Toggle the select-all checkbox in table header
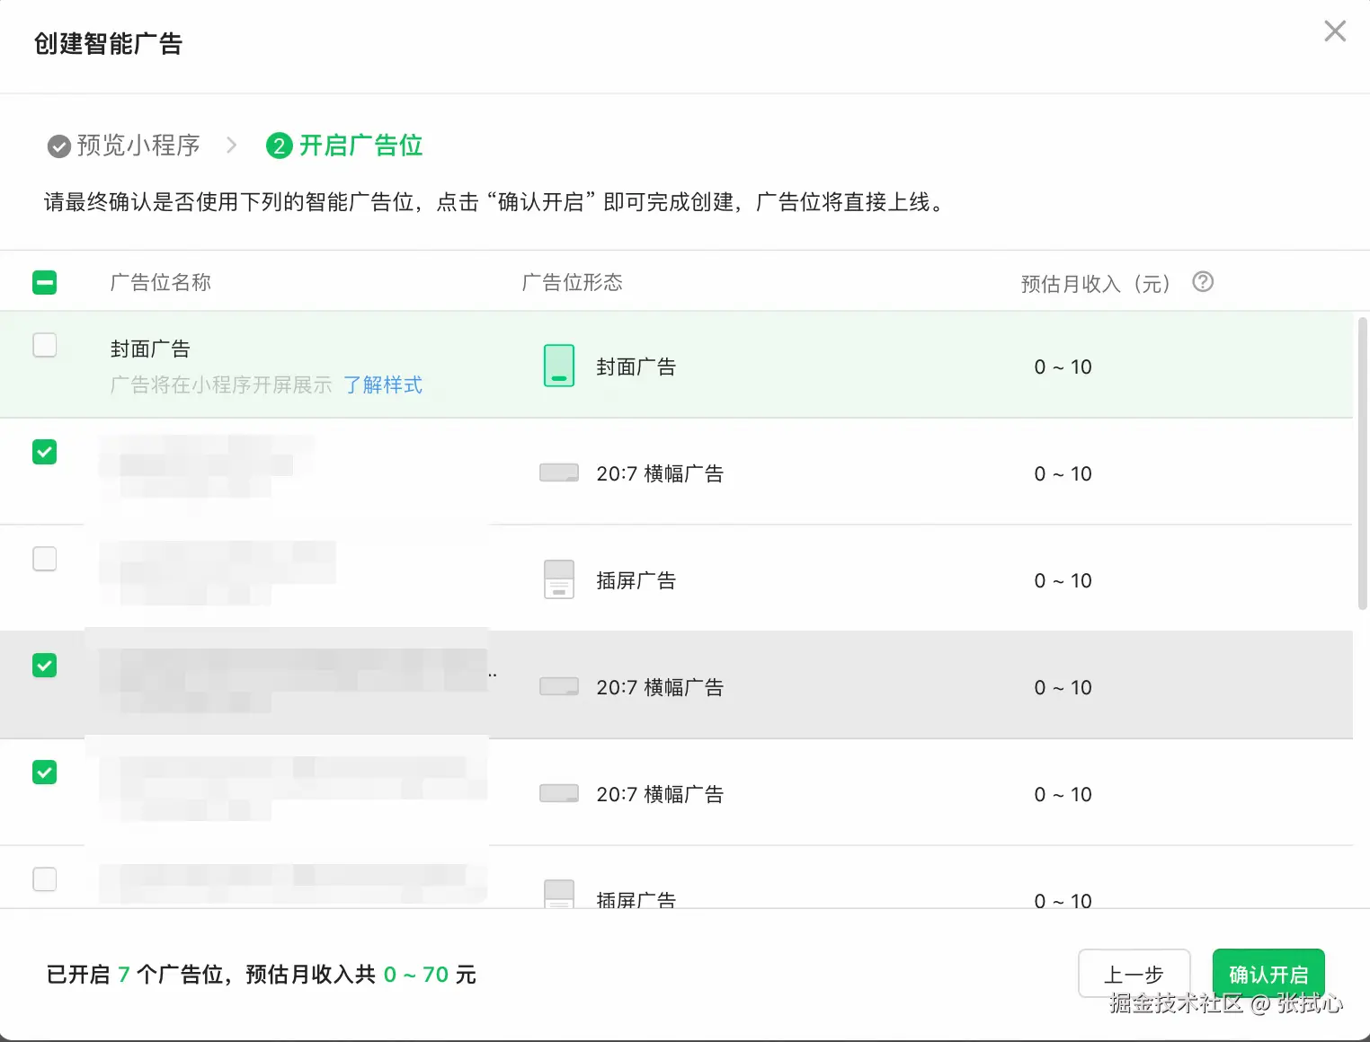This screenshot has height=1042, width=1370. click(x=45, y=283)
